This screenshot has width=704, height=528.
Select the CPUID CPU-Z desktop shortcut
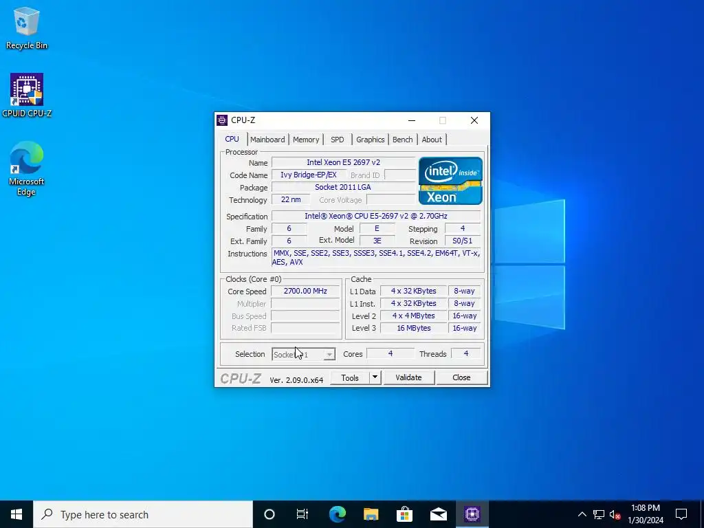tap(27, 95)
